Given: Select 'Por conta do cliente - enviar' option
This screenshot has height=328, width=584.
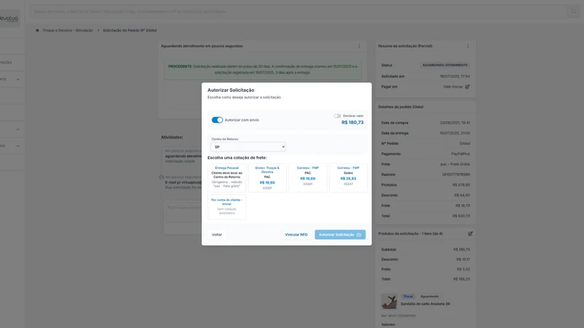Looking at the screenshot, I should 227,207.
